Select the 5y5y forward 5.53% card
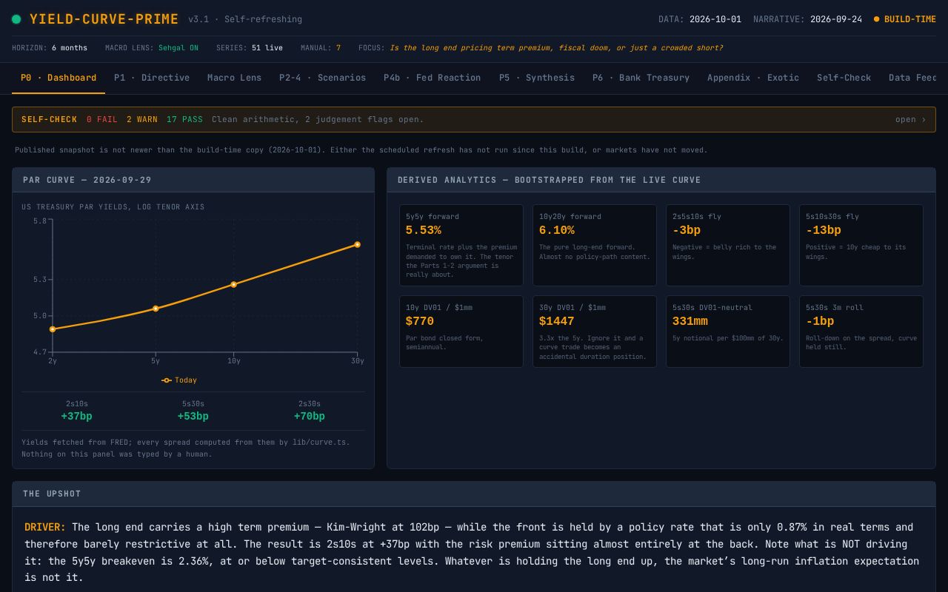 pyautogui.click(x=461, y=246)
